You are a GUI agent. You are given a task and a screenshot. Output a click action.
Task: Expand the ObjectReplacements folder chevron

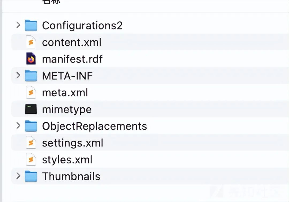18,126
